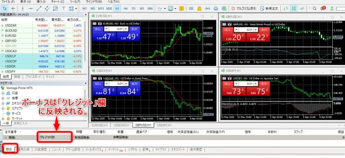
Task: Click the 新規注文 new order button
Action: pyautogui.click(x=269, y=8)
